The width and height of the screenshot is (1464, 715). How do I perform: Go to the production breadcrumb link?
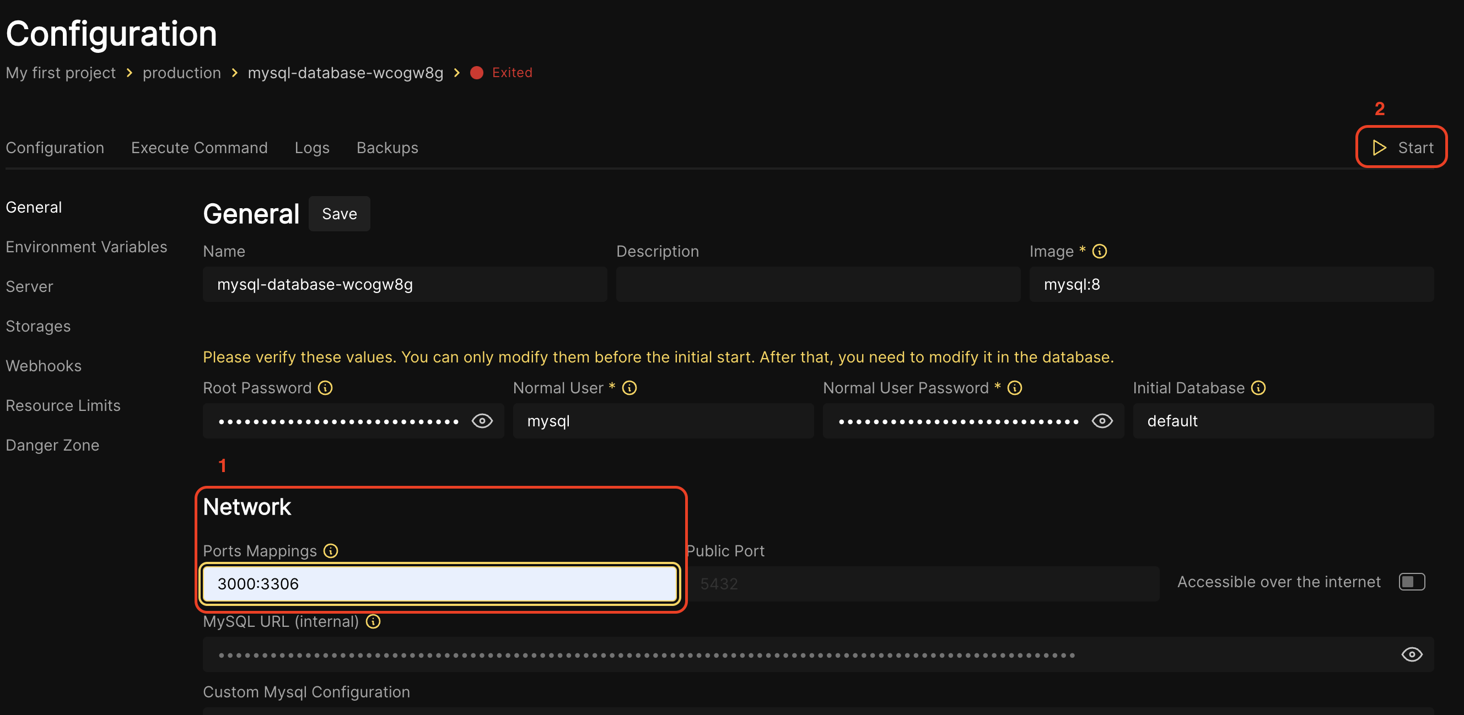point(181,73)
